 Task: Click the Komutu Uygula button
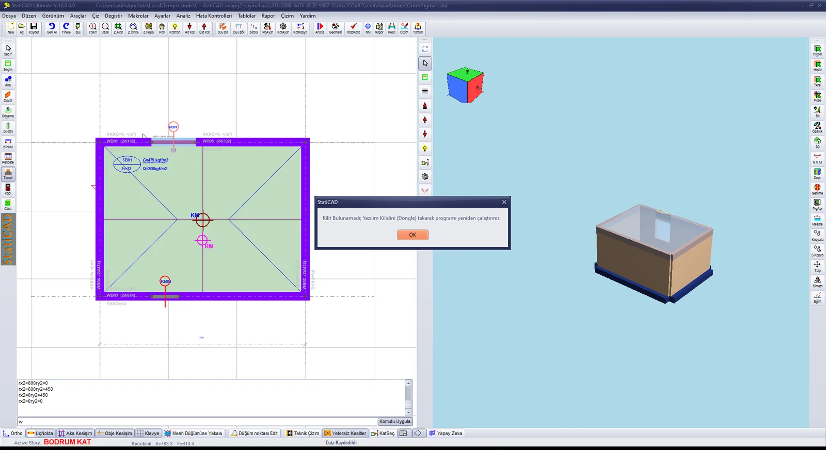395,421
